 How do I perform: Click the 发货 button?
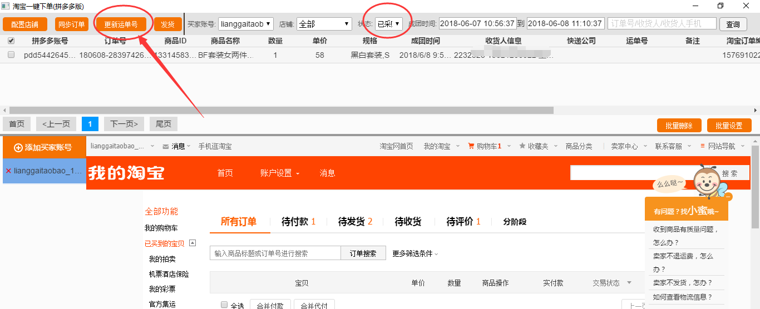[167, 24]
